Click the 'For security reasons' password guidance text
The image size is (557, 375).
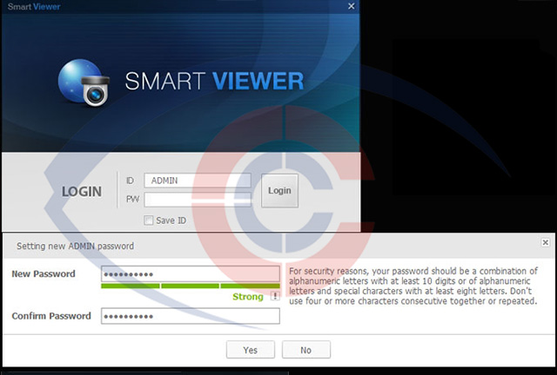point(413,286)
